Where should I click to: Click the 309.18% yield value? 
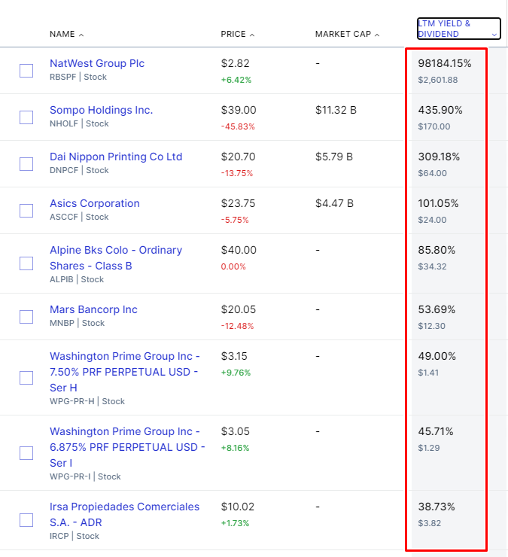tap(439, 157)
